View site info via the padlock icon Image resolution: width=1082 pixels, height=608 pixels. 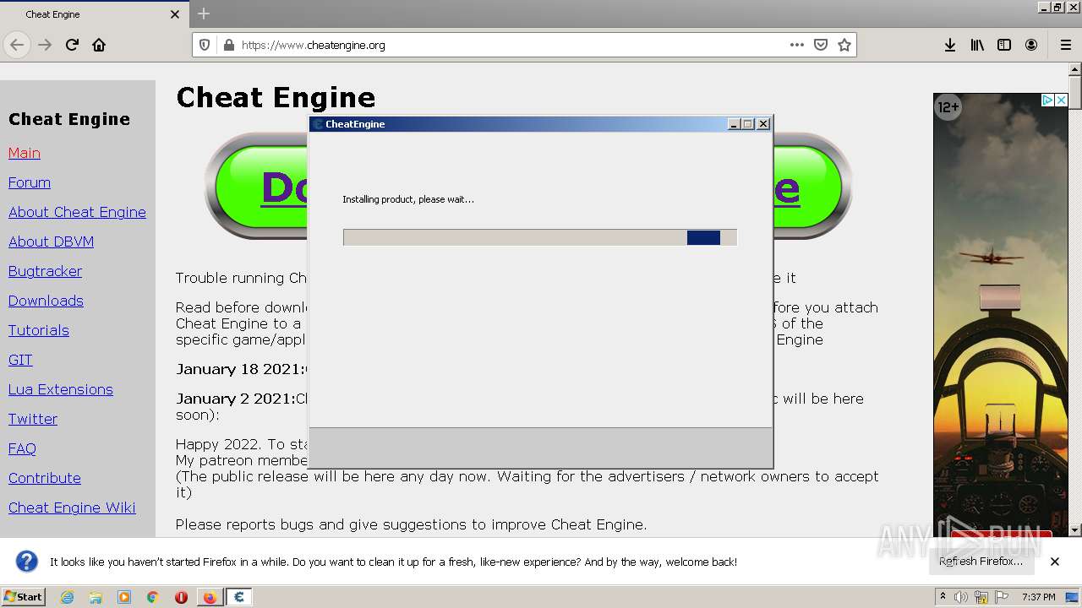(227, 45)
